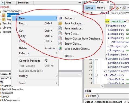Click the img package icon
129x103 pixels.
[x=4, y=19]
